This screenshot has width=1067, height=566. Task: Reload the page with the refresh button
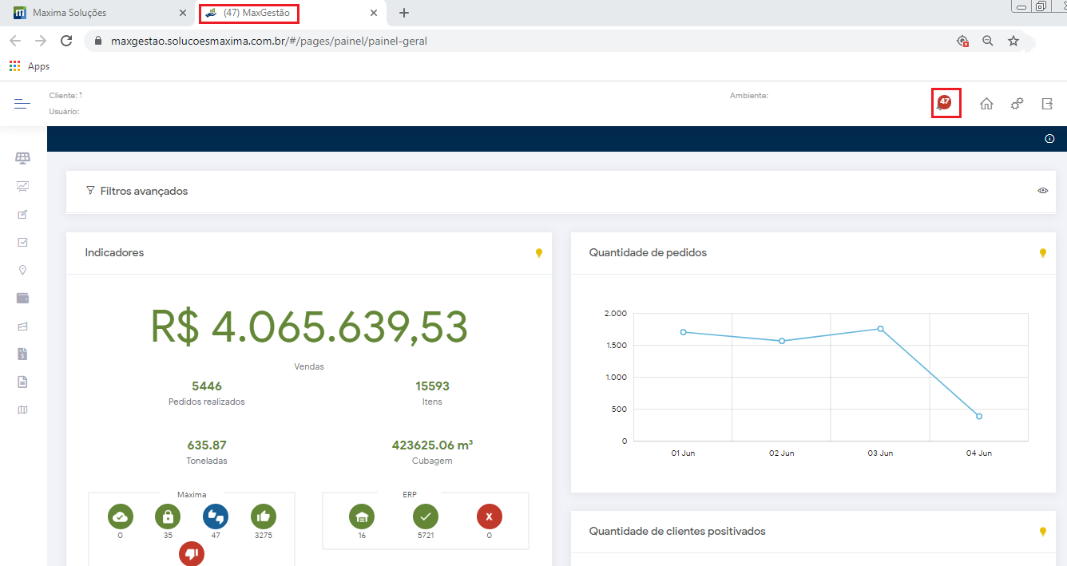tap(66, 41)
